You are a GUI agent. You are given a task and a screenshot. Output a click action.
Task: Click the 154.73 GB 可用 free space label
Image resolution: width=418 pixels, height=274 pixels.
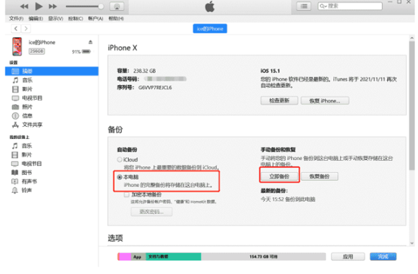pyautogui.click(x=264, y=256)
